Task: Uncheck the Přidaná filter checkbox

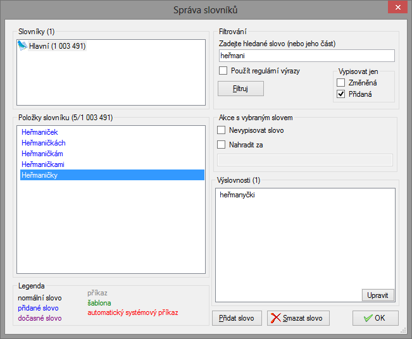Action: (340, 94)
